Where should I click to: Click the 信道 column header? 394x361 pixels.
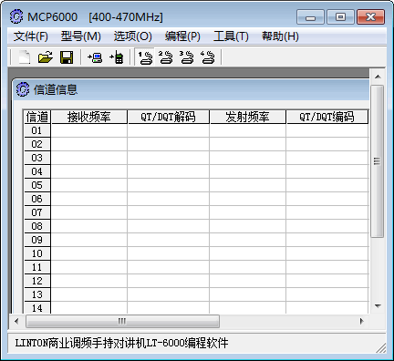(37, 117)
